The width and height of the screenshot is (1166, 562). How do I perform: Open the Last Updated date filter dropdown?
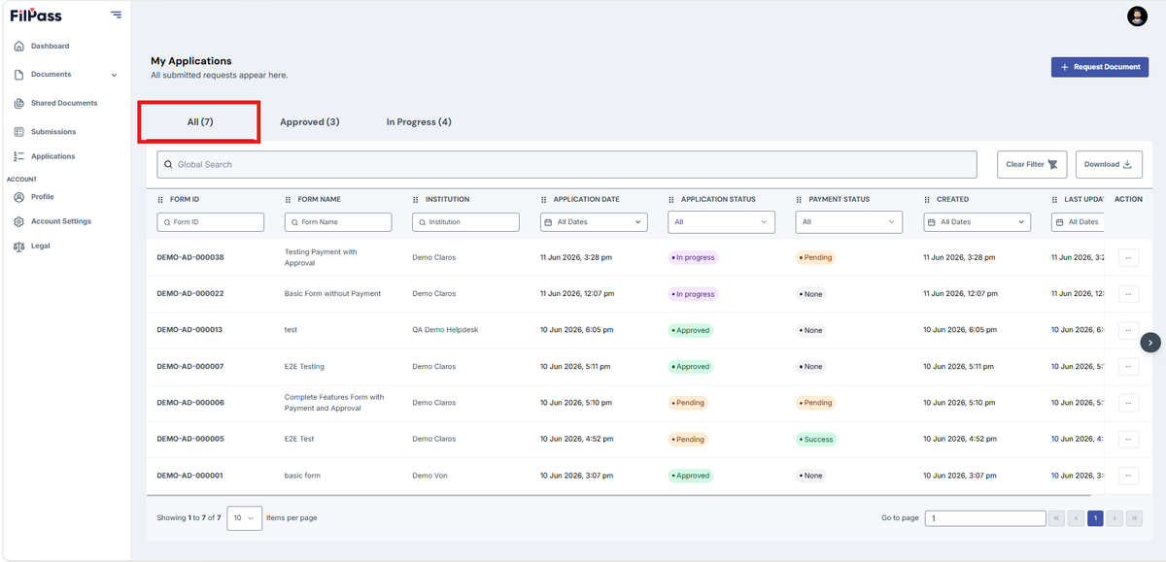point(1078,222)
